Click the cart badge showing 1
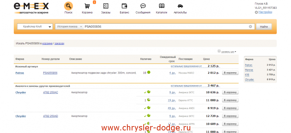The width and height of the screenshot is (291, 133). click(x=94, y=2)
